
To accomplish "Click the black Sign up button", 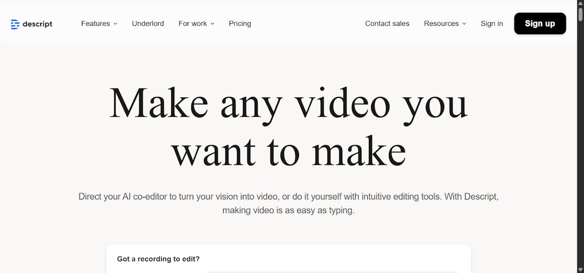I will pyautogui.click(x=540, y=23).
